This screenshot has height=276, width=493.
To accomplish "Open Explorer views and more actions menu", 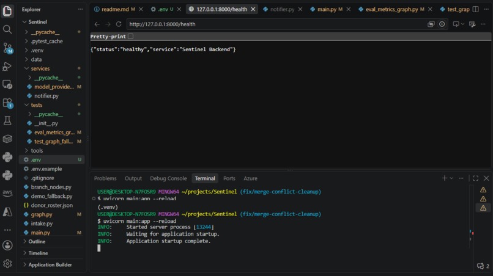I will [x=81, y=9].
